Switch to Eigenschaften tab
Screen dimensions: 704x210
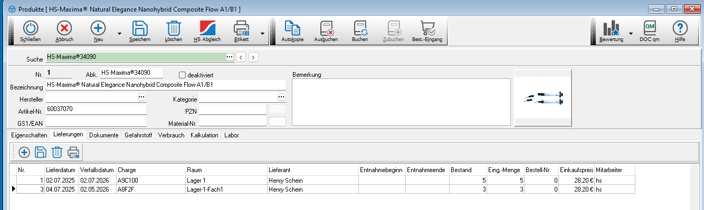29,135
